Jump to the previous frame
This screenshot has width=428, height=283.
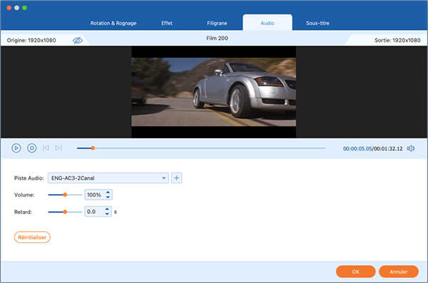pyautogui.click(x=46, y=148)
